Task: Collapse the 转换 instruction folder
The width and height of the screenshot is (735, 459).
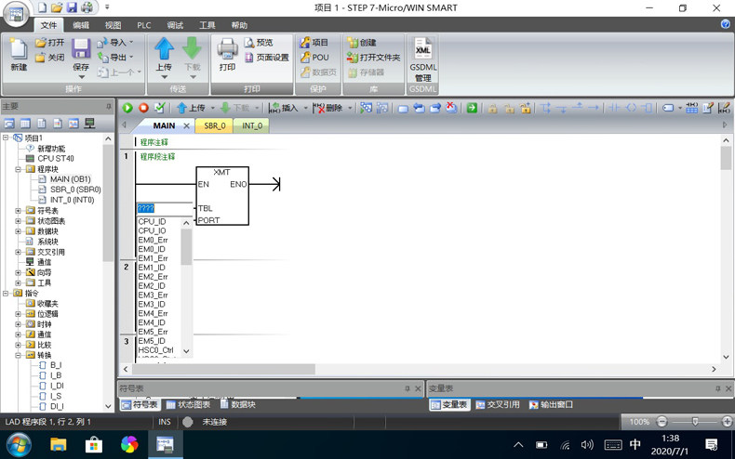Action: point(18,355)
